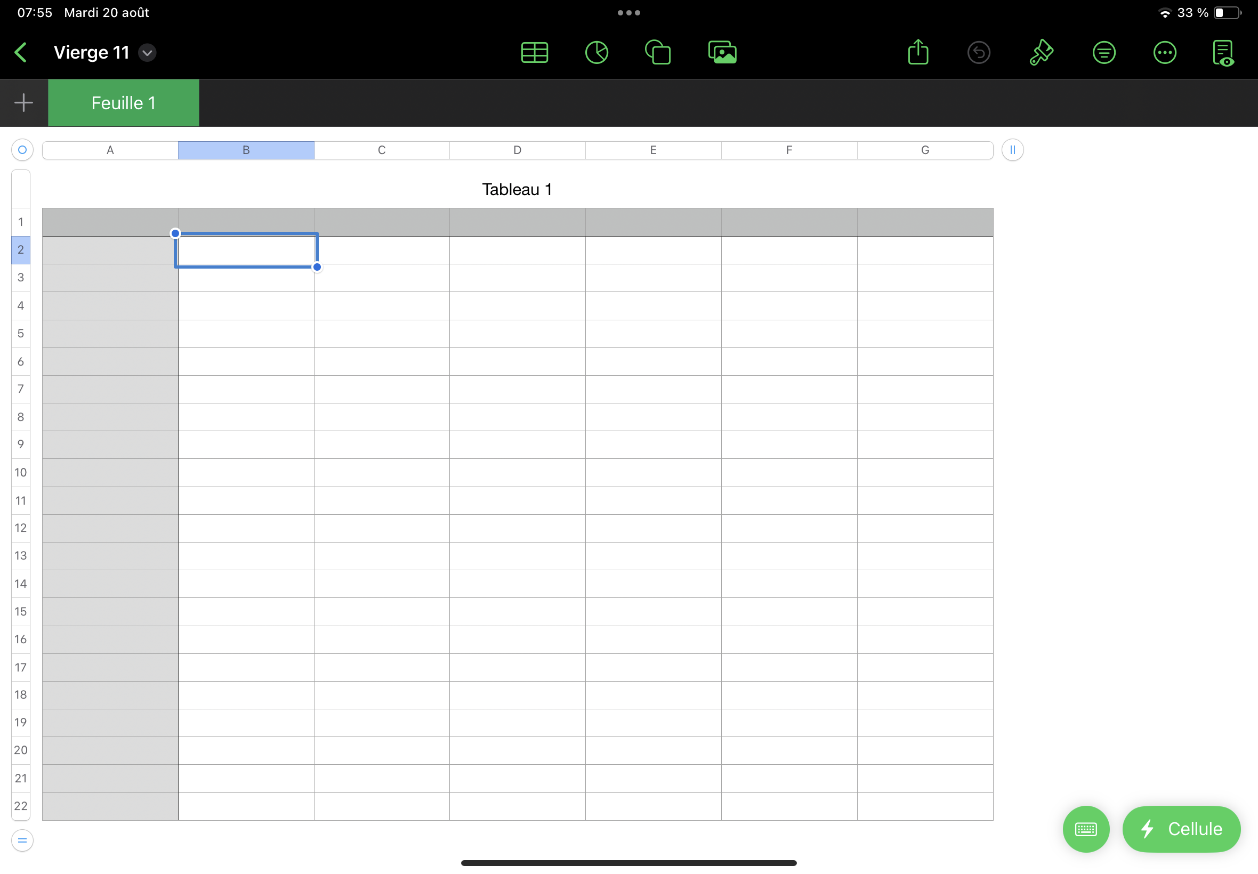The width and height of the screenshot is (1258, 874).
Task: Select row 20 header
Action: (21, 750)
